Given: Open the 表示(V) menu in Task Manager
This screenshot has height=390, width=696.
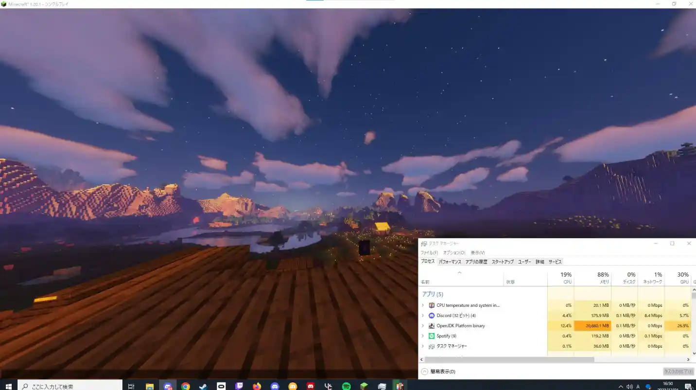Looking at the screenshot, I should pos(478,253).
